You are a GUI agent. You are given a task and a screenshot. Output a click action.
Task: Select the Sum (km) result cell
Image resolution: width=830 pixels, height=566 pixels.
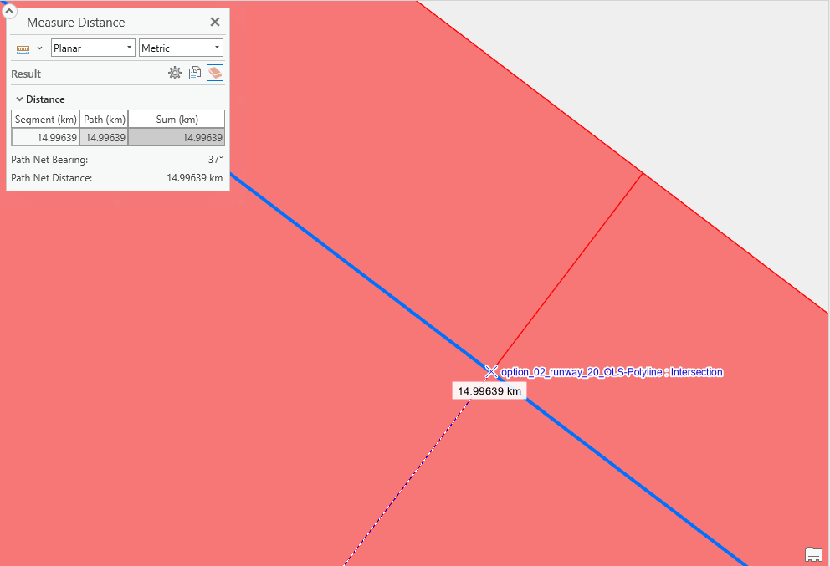[x=176, y=135]
